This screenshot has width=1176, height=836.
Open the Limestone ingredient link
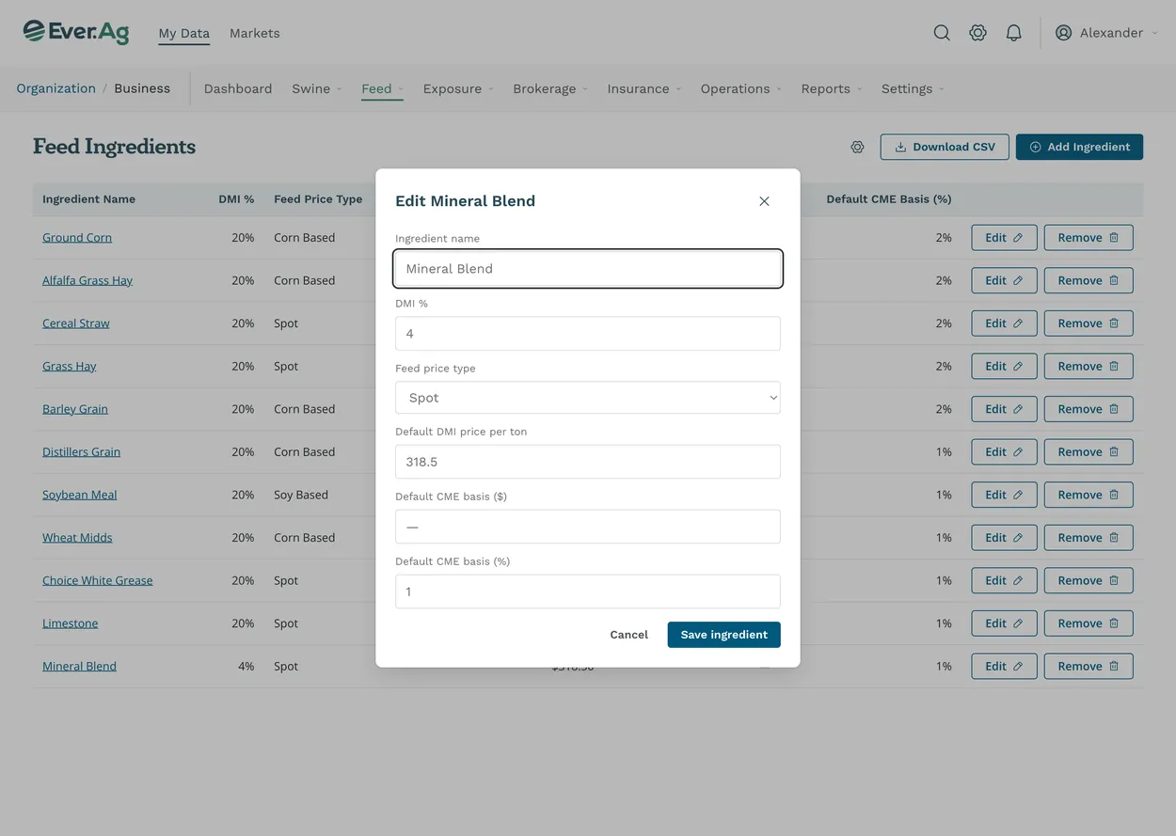[71, 623]
